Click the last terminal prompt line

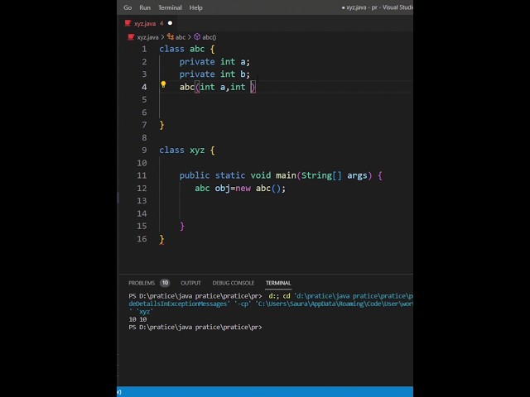195,328
